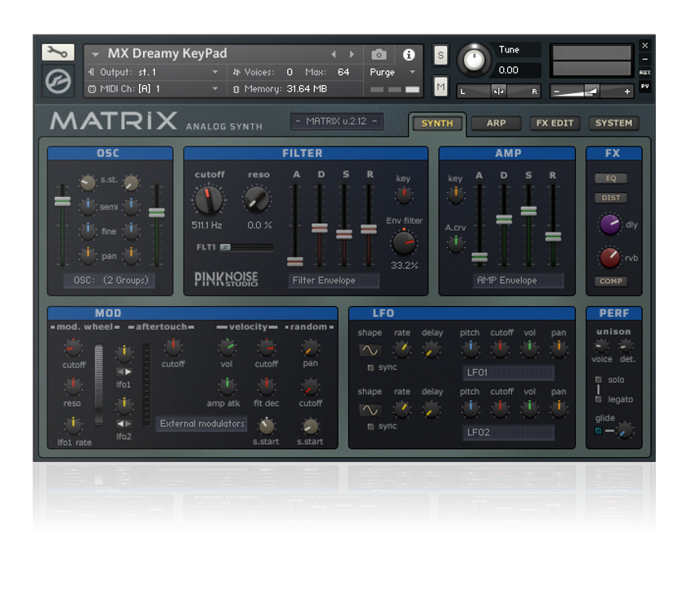
Task: Toggle the legato checkbox
Action: coord(599,399)
